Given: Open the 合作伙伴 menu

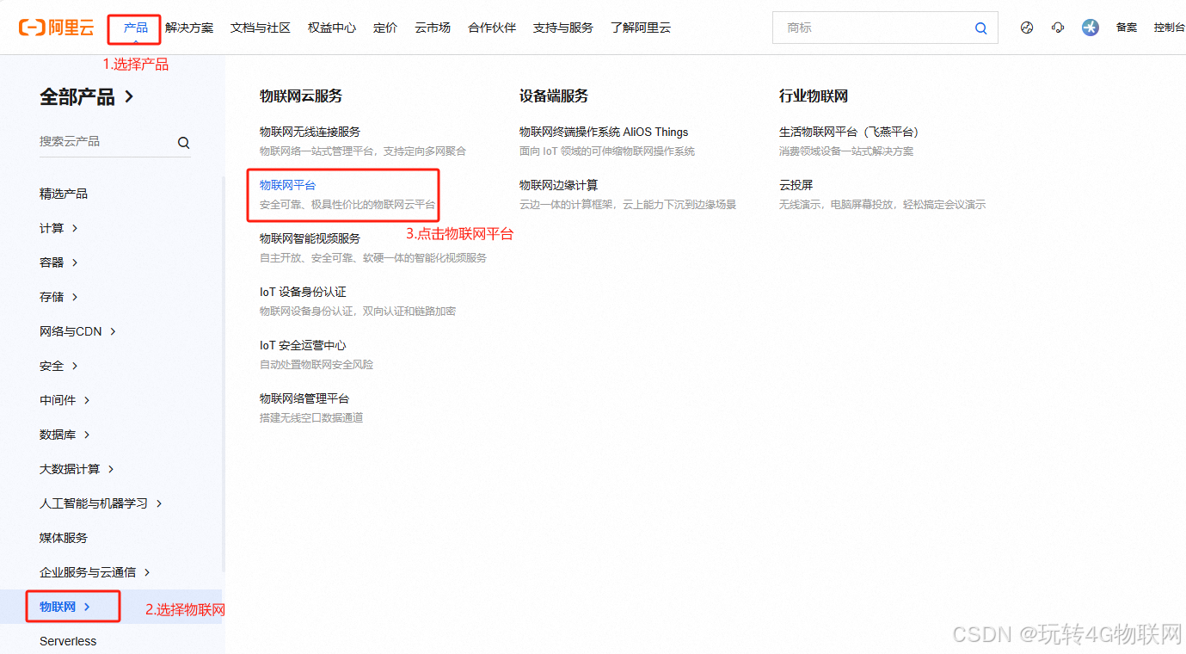Looking at the screenshot, I should (492, 28).
